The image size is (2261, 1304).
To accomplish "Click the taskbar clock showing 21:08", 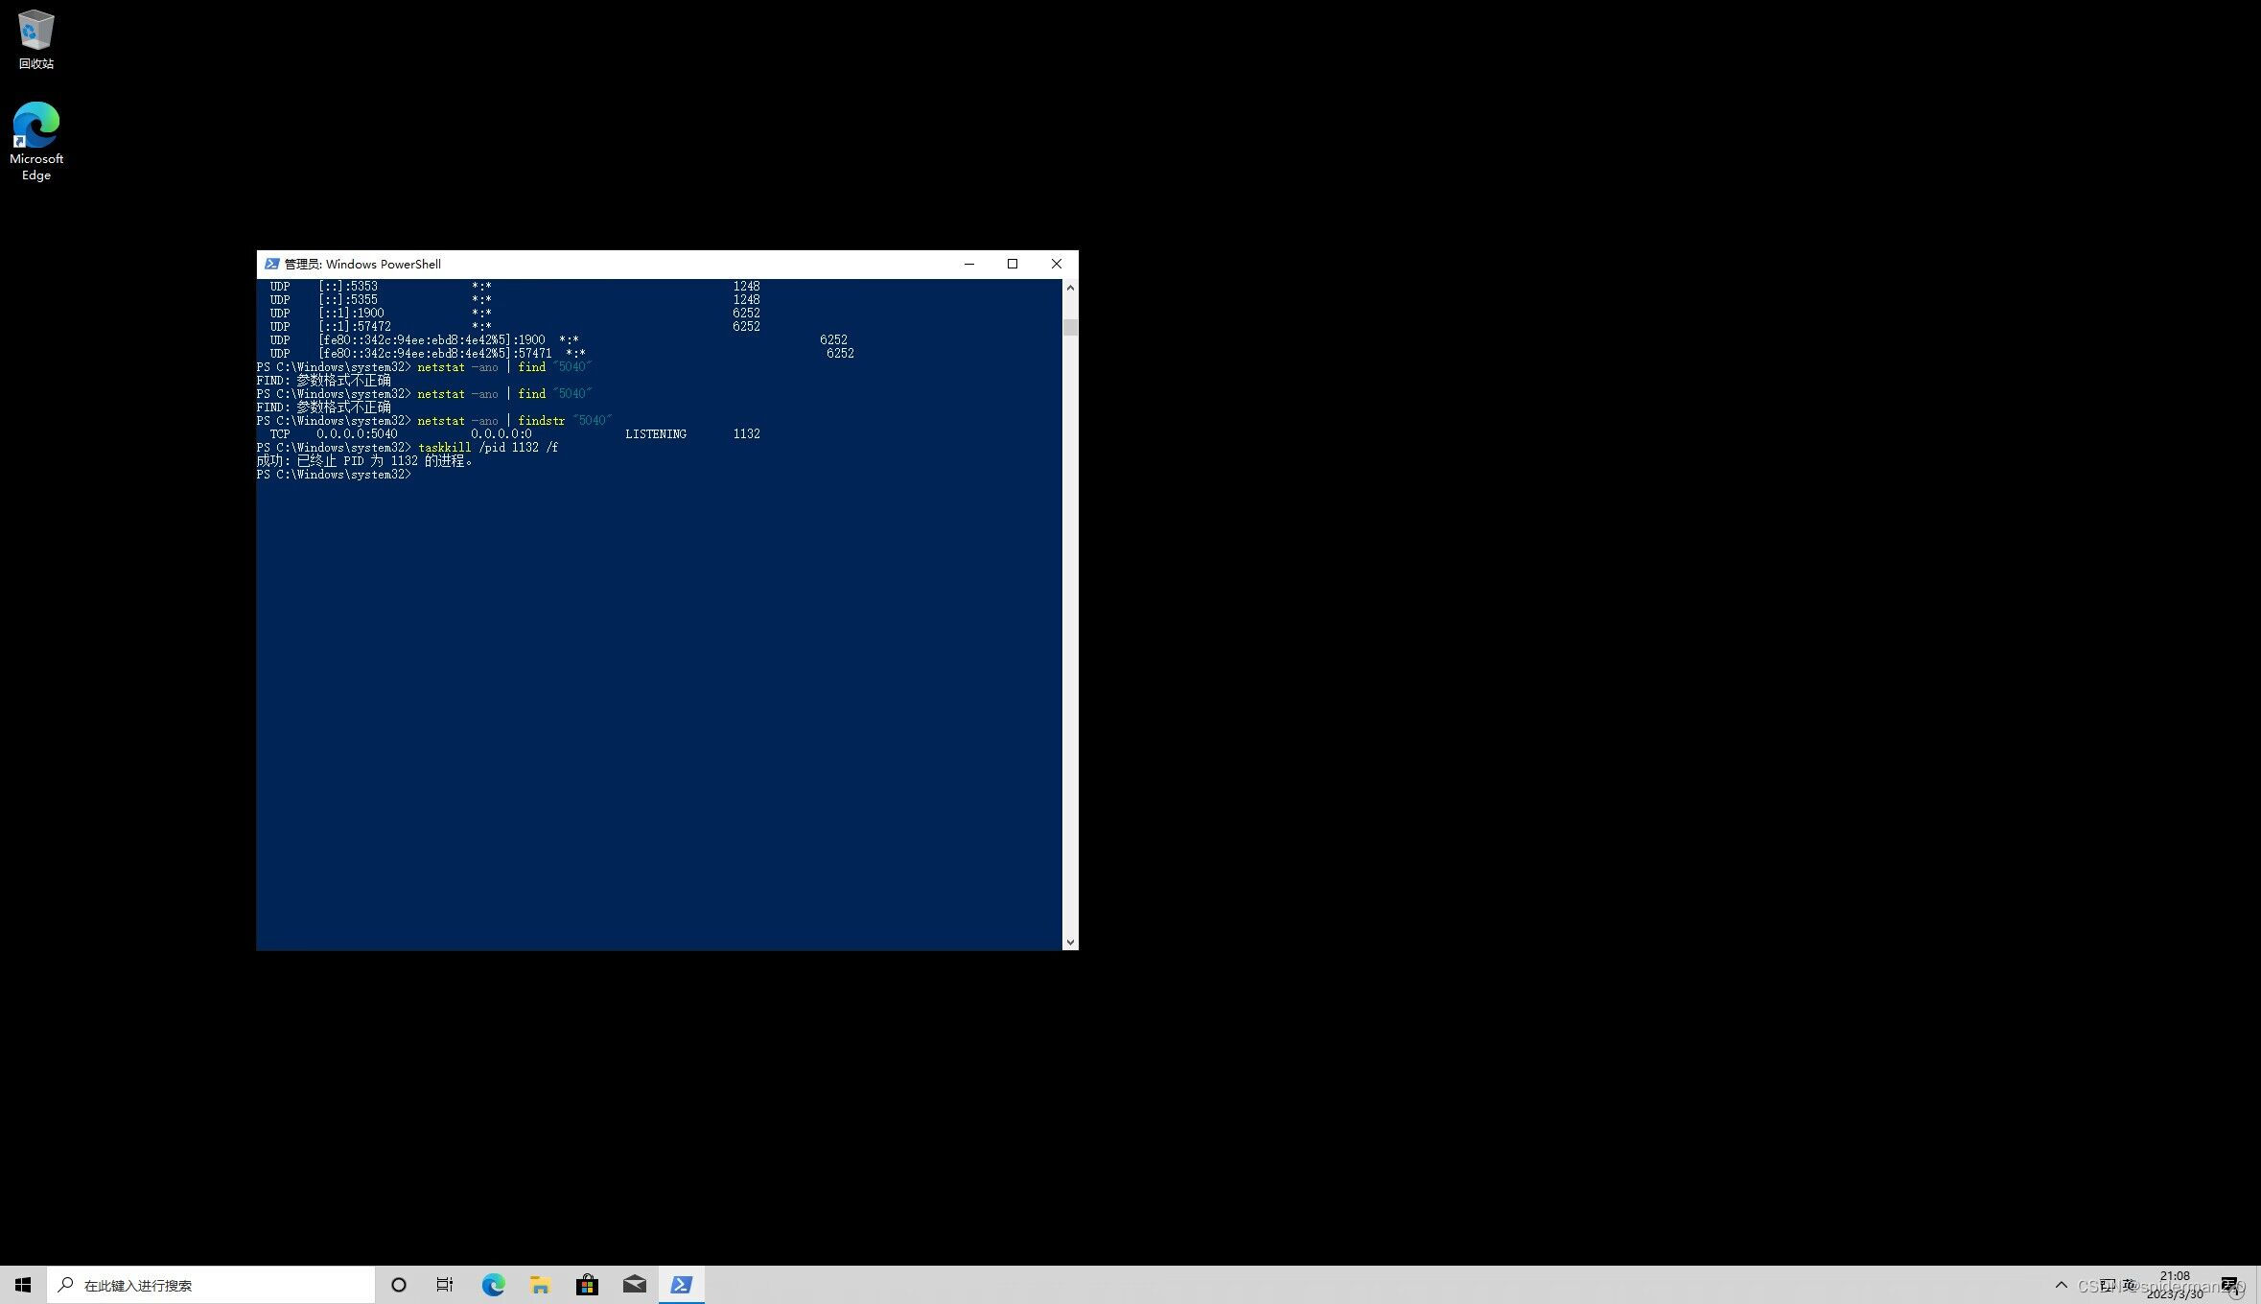I will pyautogui.click(x=2175, y=1285).
